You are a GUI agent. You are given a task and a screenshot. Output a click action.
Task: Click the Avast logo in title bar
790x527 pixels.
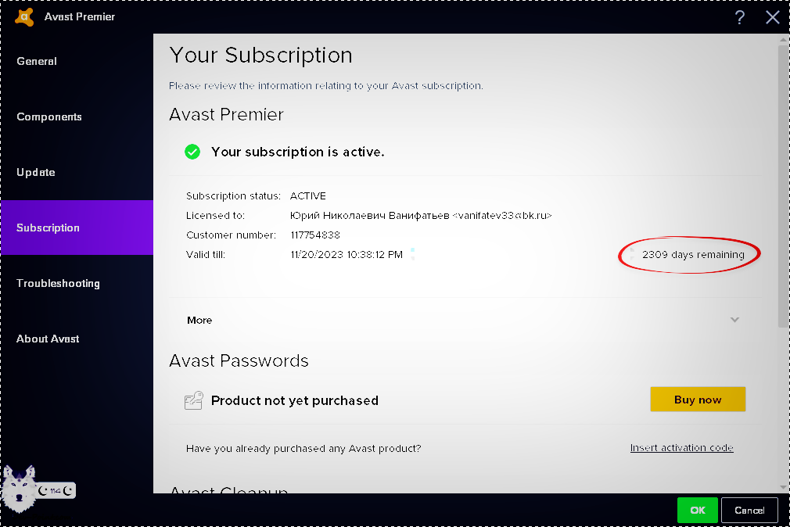(24, 17)
